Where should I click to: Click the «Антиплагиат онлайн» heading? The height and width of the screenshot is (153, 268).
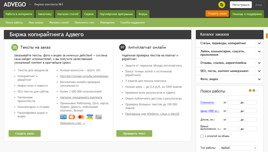pos(147,47)
